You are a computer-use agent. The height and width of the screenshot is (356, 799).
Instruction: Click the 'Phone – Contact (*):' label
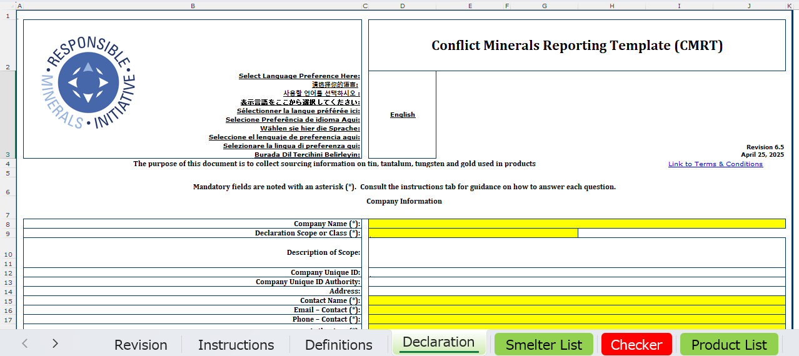tap(326, 319)
